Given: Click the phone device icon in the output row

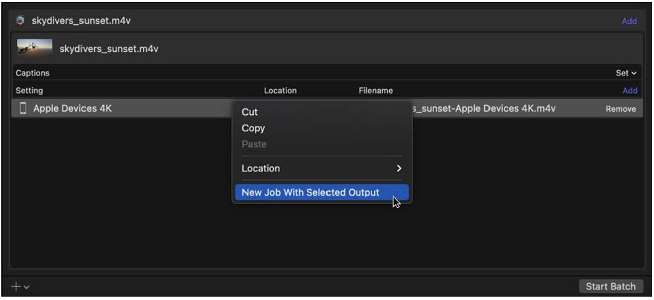Looking at the screenshot, I should [x=23, y=109].
